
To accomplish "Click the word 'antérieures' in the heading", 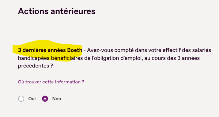I will (73, 11).
